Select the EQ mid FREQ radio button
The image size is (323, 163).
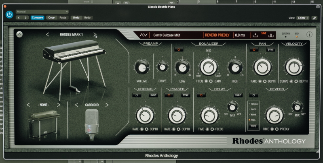tap(206, 81)
